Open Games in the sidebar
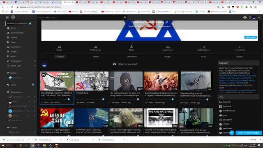The height and width of the screenshot is (148, 263). pyautogui.click(x=12, y=73)
